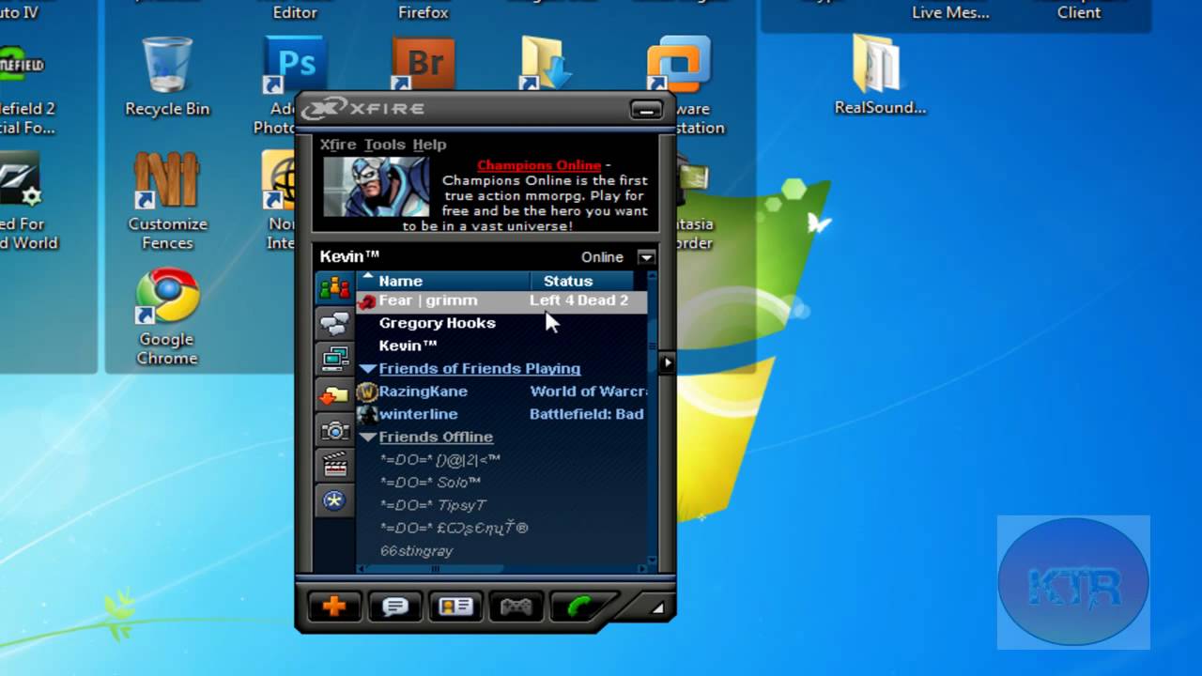Click the Left 4 Dead 2 status text
Screen dimensions: 1202x676
pos(578,300)
